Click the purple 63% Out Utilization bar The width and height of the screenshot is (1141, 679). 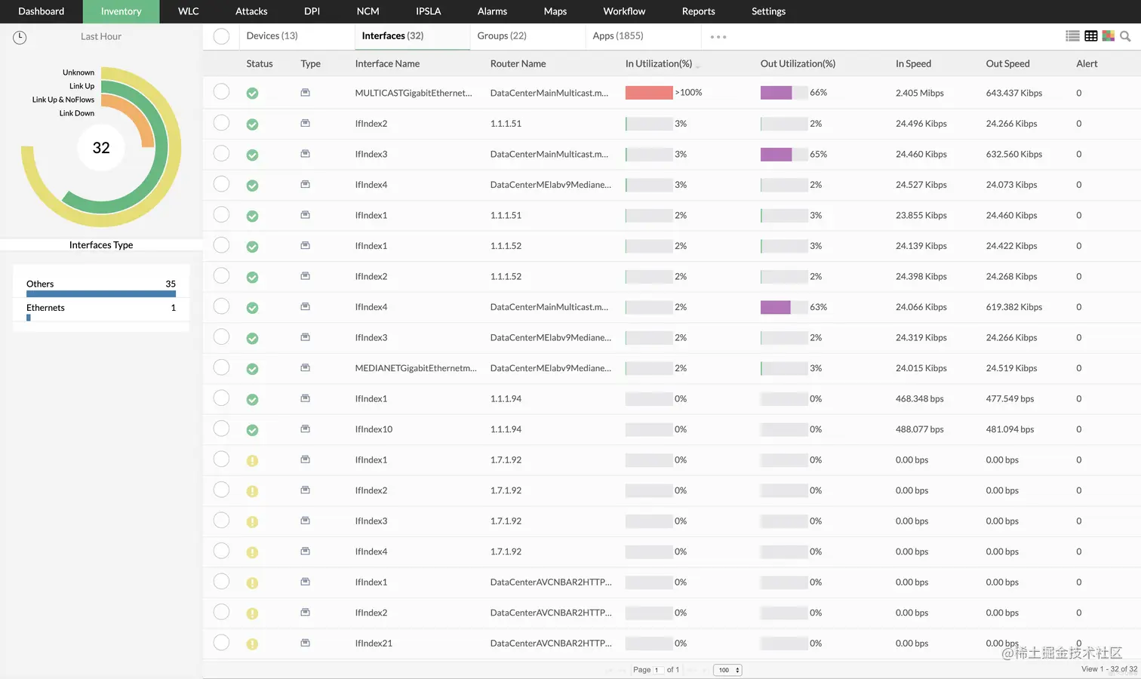tap(776, 307)
